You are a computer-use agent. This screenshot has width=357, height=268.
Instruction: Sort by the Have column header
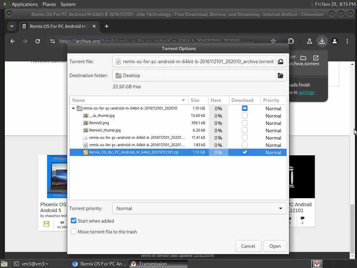219,100
